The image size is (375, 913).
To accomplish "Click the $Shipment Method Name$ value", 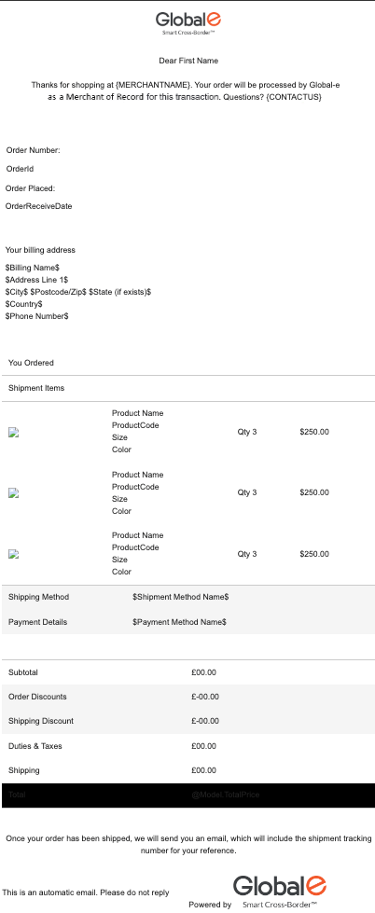I will click(181, 597).
